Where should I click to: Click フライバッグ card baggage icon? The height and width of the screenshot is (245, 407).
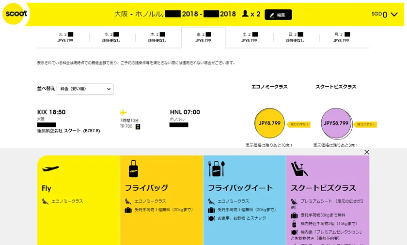pos(128,210)
